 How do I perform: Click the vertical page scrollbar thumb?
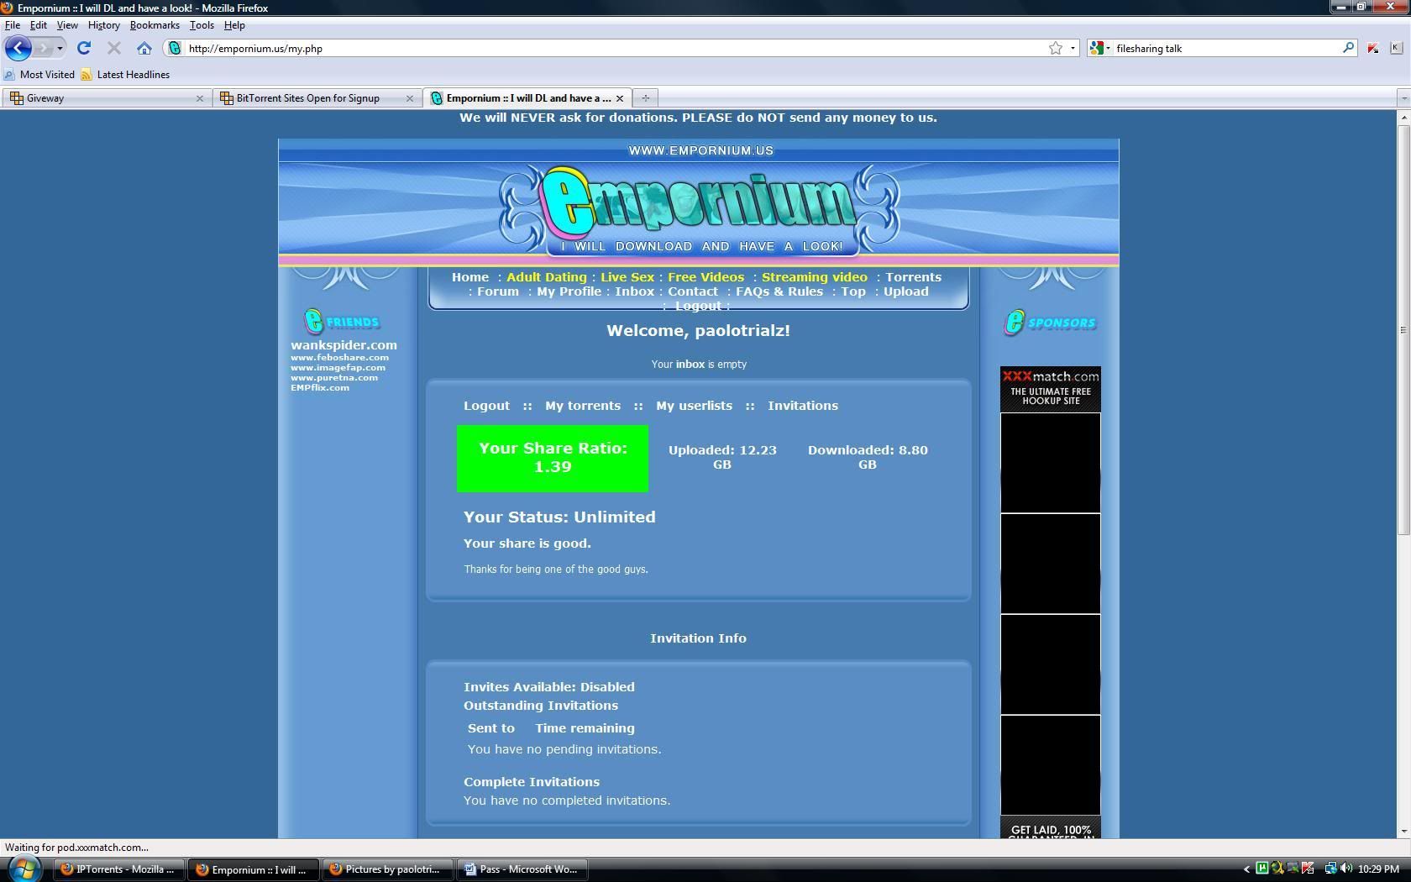tap(1403, 330)
